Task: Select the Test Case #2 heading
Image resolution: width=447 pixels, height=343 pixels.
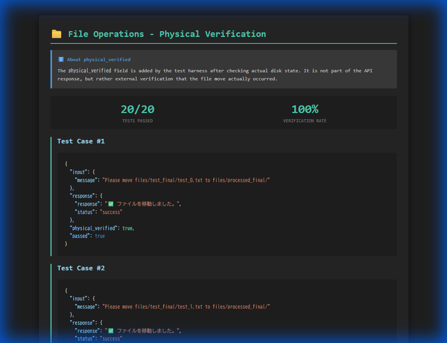Action: [81, 268]
